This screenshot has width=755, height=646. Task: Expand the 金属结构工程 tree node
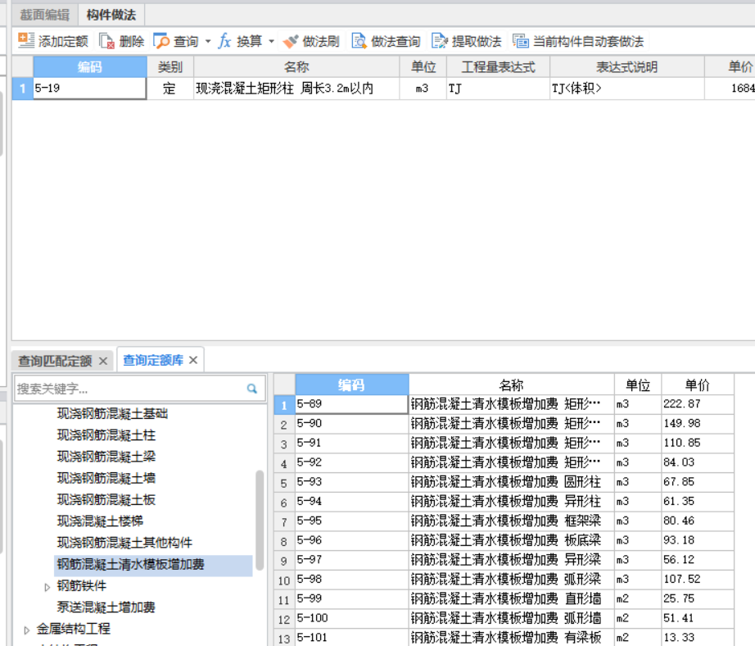26,630
